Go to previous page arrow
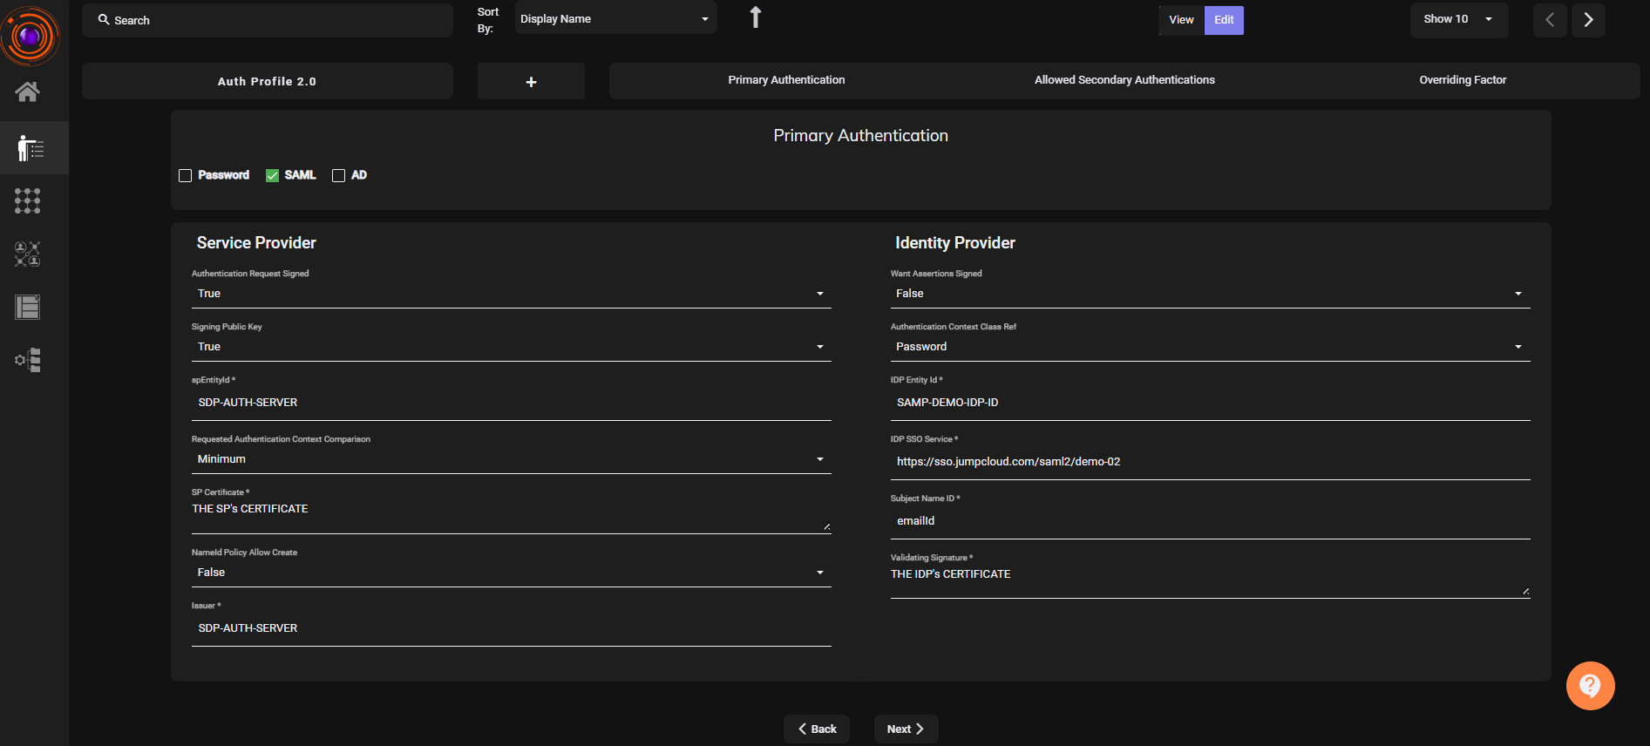The image size is (1650, 746). click(x=1550, y=20)
